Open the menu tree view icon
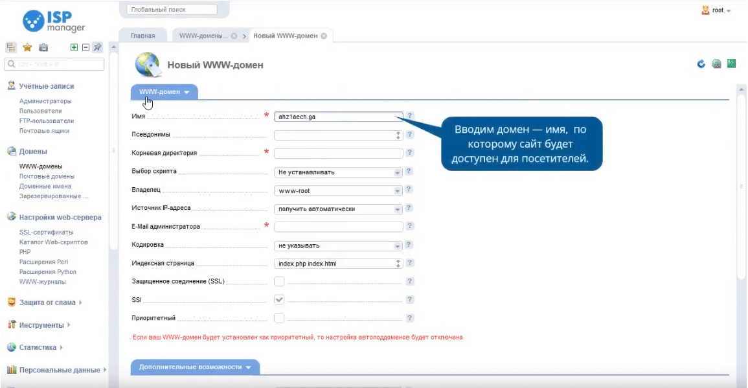Image resolution: width=748 pixels, height=388 pixels. coord(11,47)
